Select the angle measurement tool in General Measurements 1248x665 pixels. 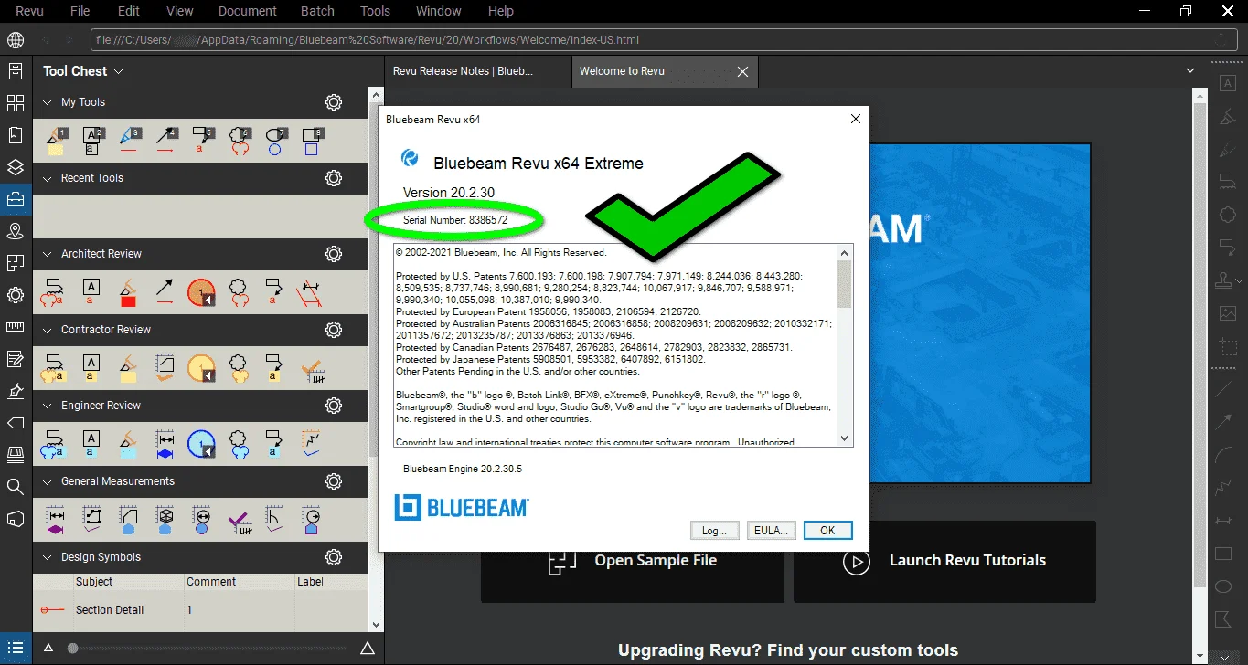(275, 520)
